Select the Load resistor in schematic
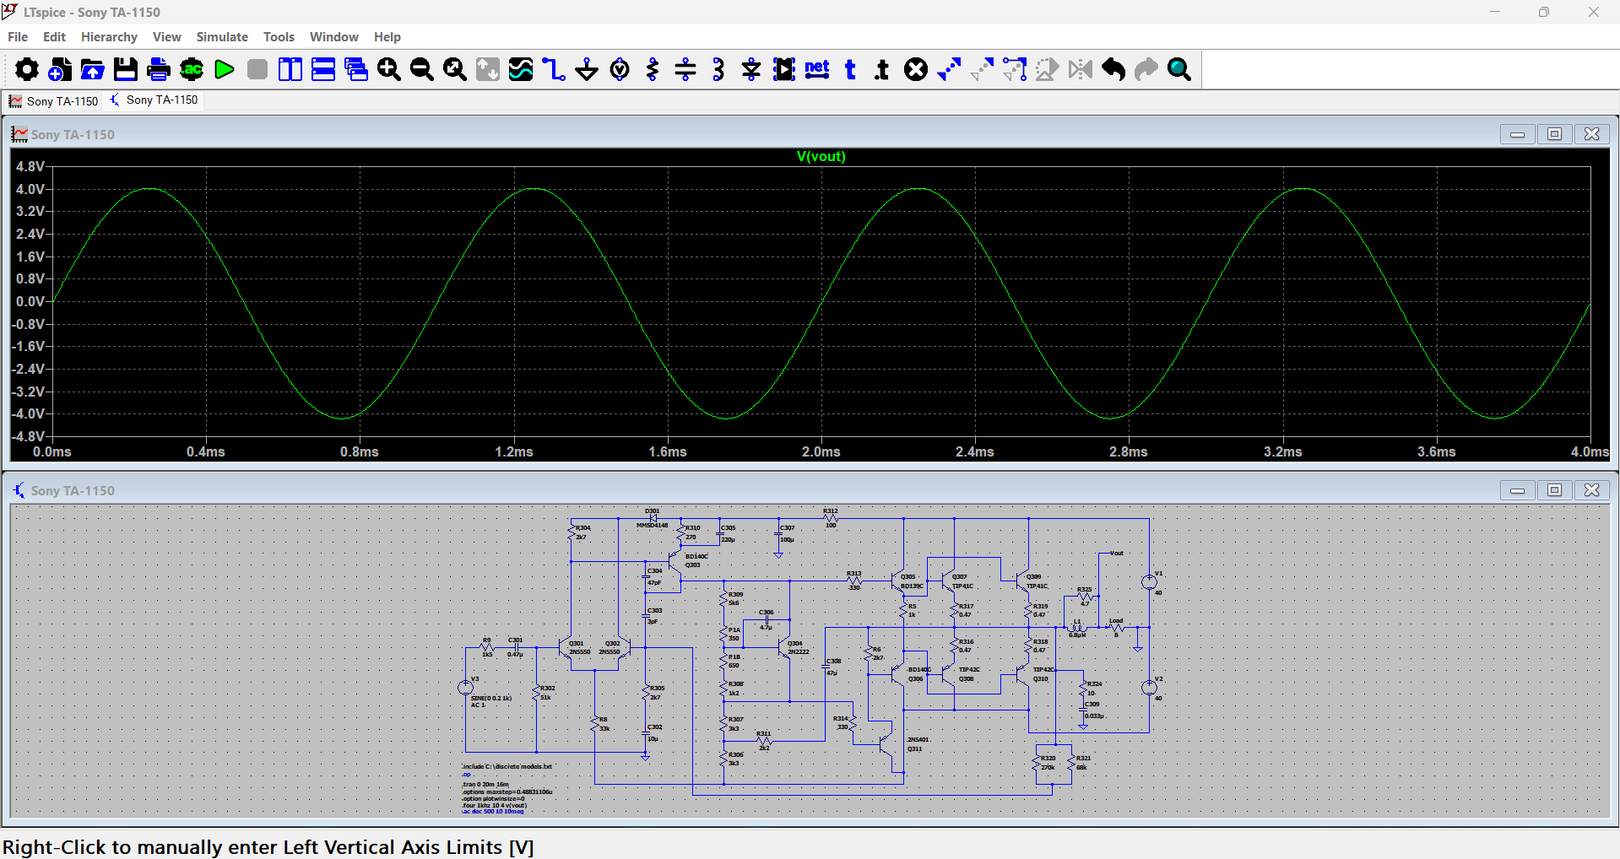 tap(1116, 627)
